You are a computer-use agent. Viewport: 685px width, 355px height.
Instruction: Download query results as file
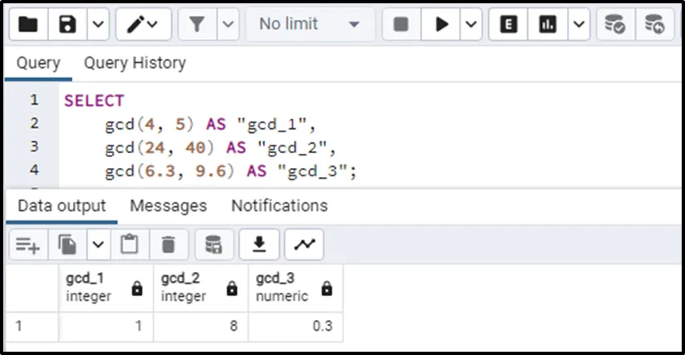(x=259, y=244)
